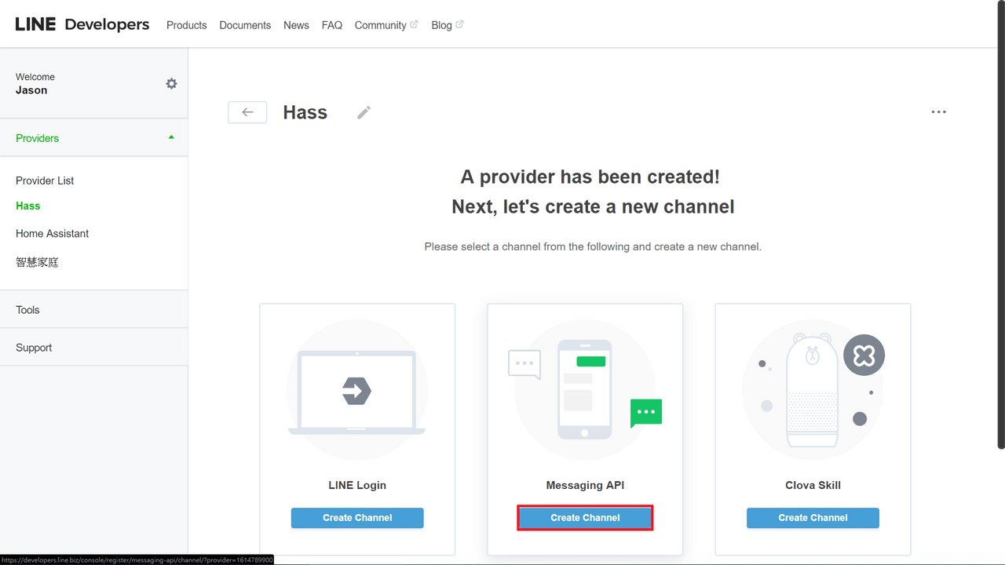Open the Tools section
1005x565 pixels.
pyautogui.click(x=93, y=309)
